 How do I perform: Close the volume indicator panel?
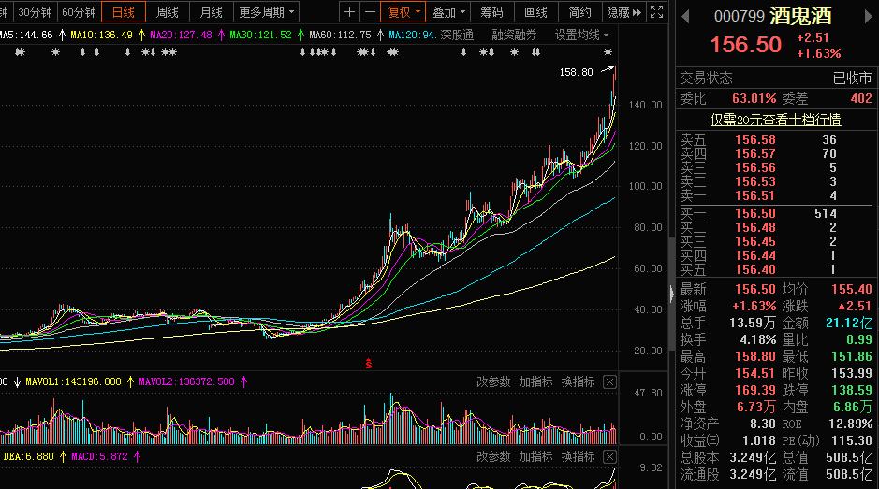(x=609, y=381)
